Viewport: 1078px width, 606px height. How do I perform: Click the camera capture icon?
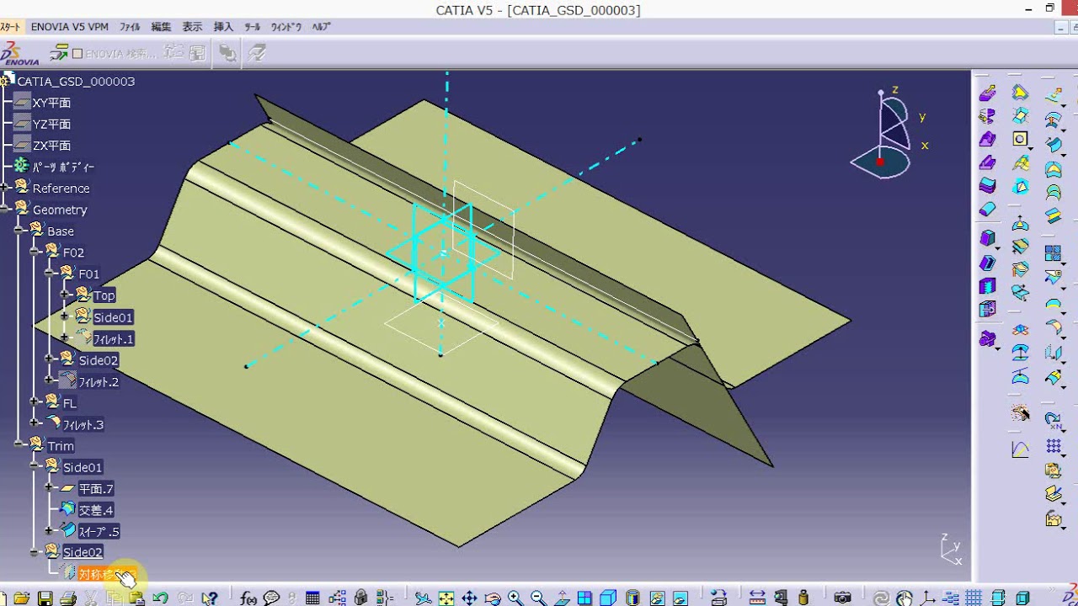pyautogui.click(x=842, y=598)
